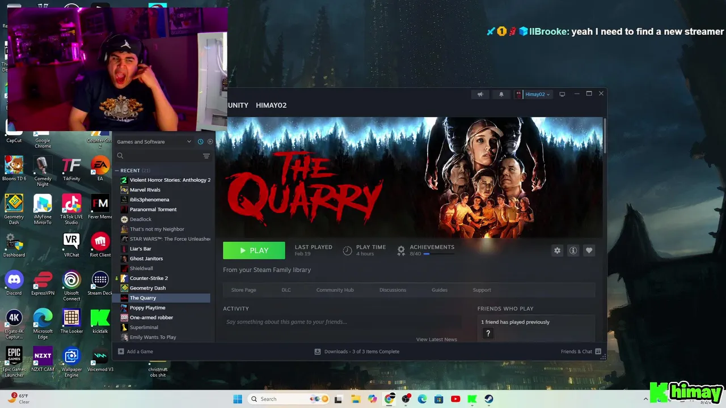Select STAR WARS The Force Unleashed entry
726x408 pixels.
pos(165,239)
